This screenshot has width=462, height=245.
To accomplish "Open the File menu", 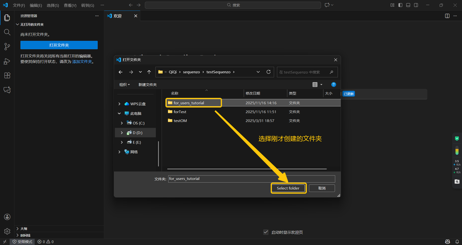I will (19, 5).
